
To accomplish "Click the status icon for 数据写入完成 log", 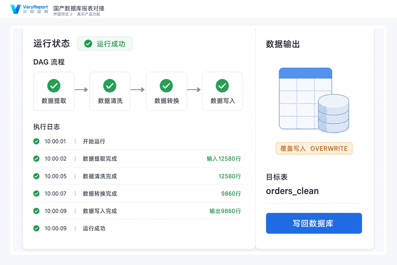I will pos(36,211).
